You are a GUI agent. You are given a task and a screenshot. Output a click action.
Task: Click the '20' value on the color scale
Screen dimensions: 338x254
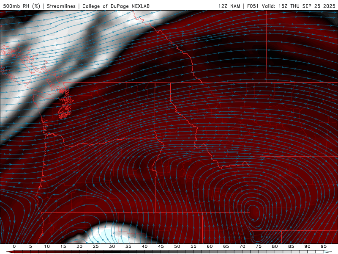pyautogui.click(x=79, y=246)
